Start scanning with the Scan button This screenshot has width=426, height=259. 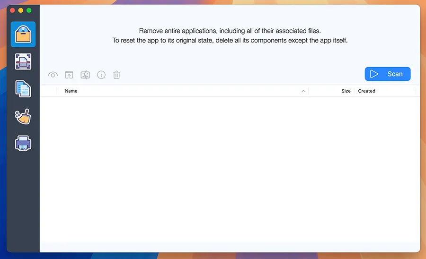[x=387, y=74]
